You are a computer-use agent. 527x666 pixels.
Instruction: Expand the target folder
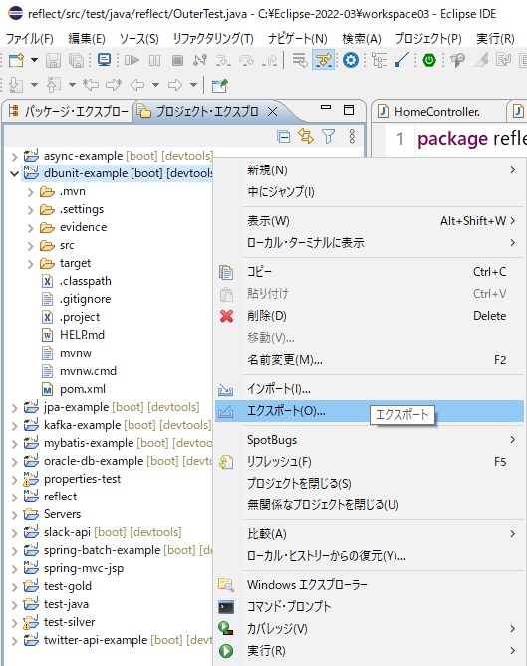pos(30,264)
